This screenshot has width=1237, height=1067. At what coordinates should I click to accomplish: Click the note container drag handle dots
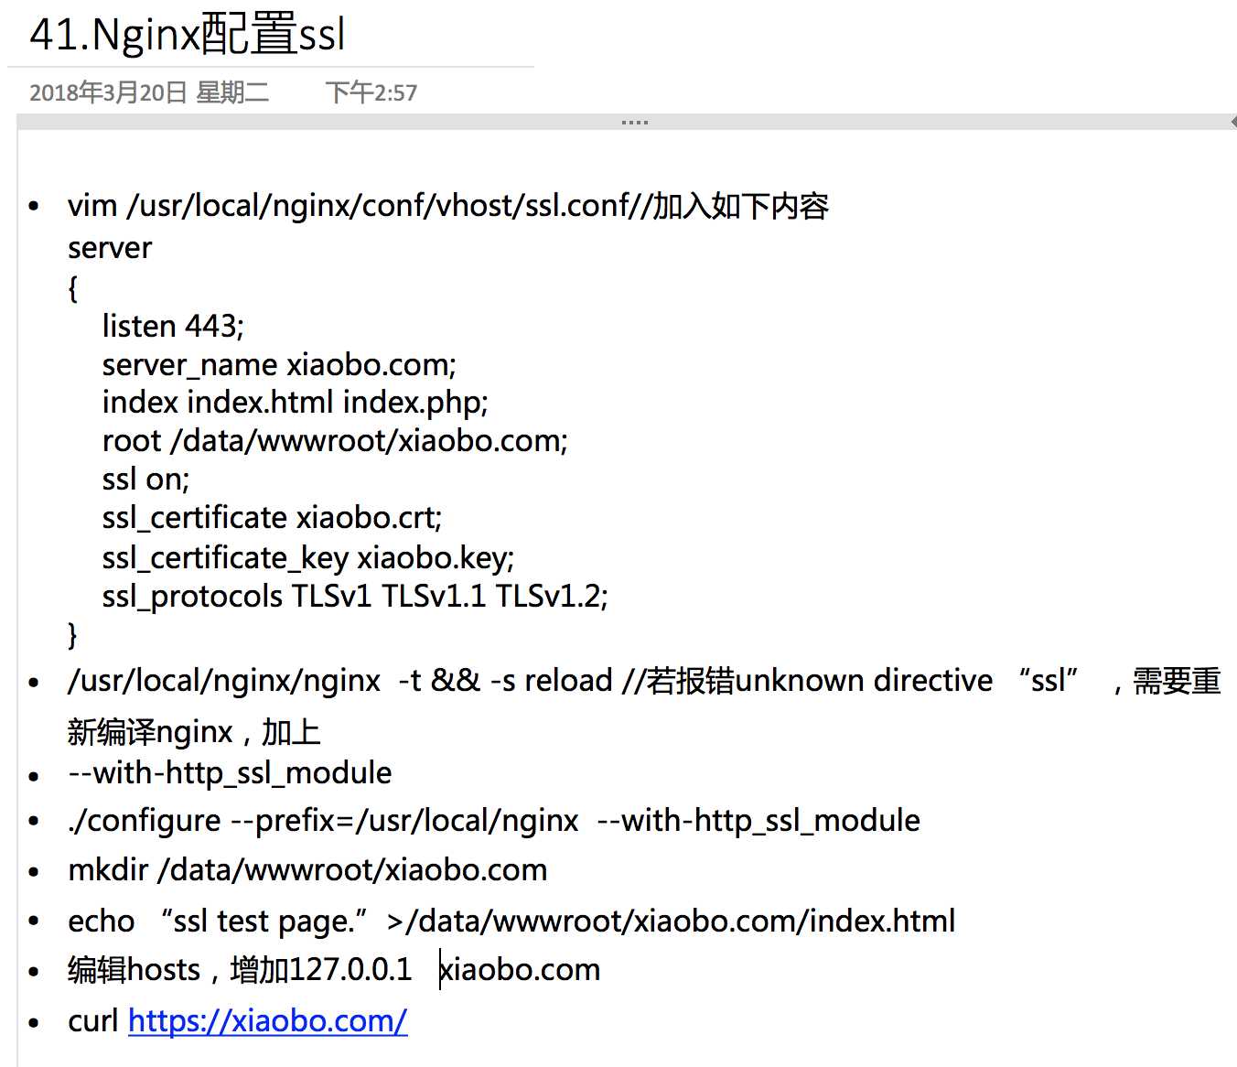coord(634,122)
